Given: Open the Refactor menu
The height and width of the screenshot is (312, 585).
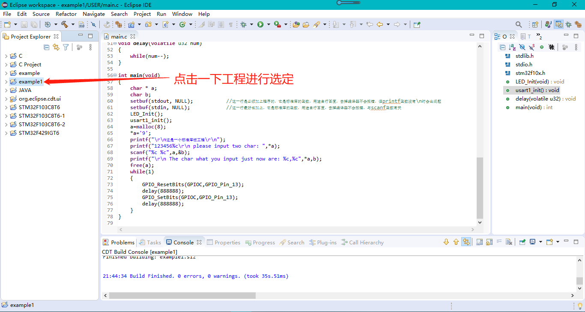Looking at the screenshot, I should point(66,14).
